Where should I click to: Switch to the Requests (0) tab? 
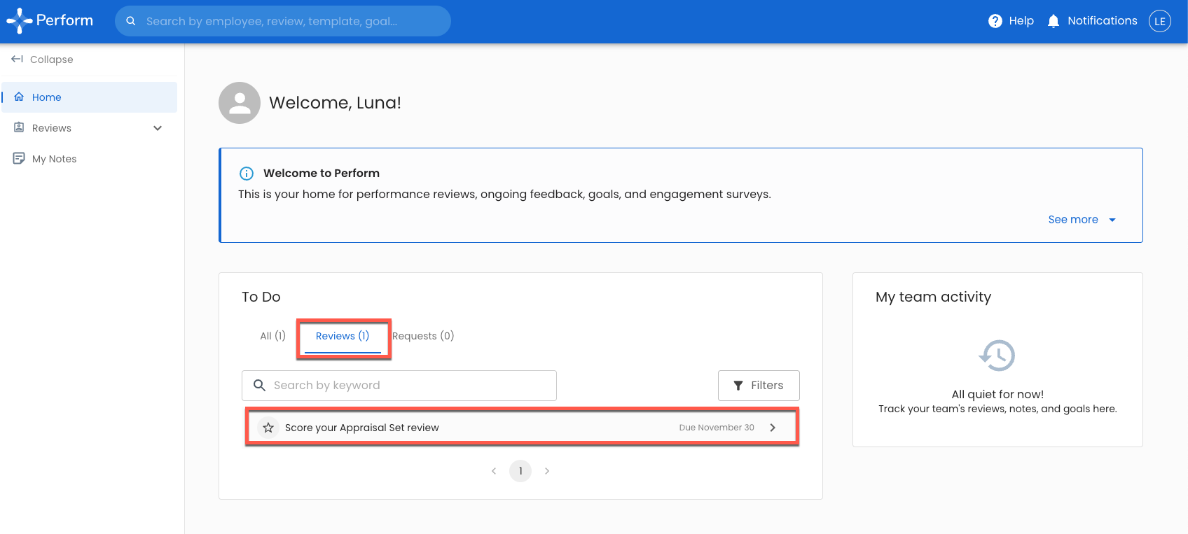423,336
